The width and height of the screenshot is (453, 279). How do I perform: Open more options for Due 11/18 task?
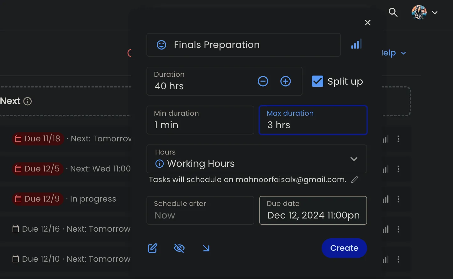pyautogui.click(x=398, y=139)
